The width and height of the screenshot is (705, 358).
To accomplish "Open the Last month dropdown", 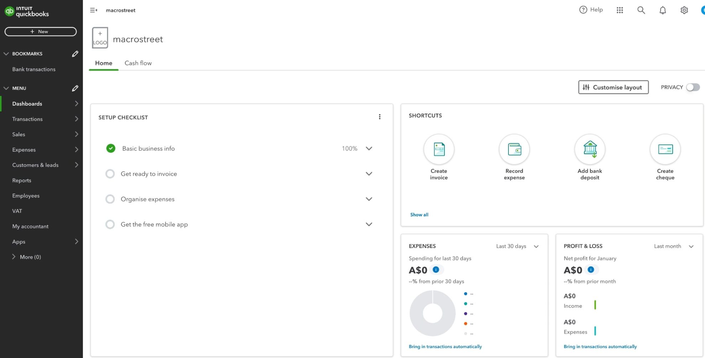I will [674, 246].
